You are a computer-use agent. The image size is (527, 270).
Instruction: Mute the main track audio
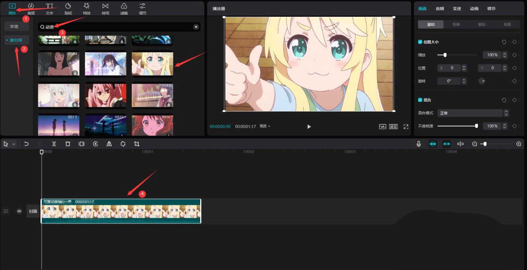[19, 211]
